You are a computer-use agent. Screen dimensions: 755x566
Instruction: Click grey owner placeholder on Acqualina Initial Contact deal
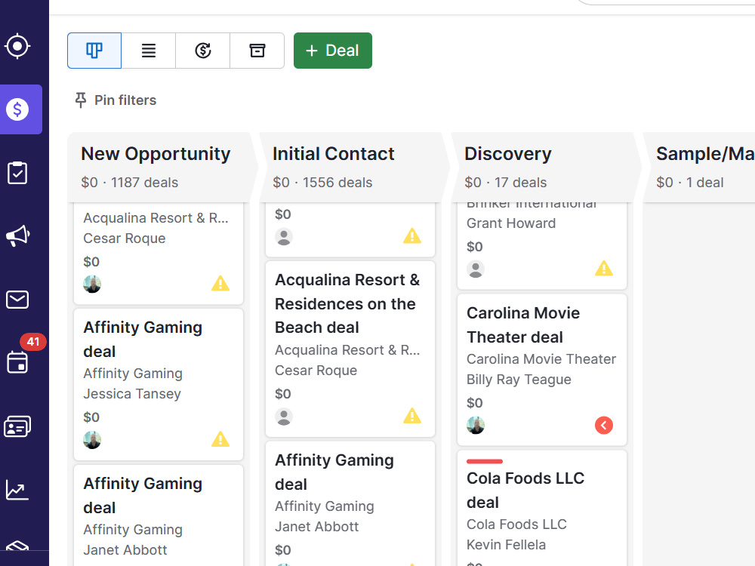[284, 417]
